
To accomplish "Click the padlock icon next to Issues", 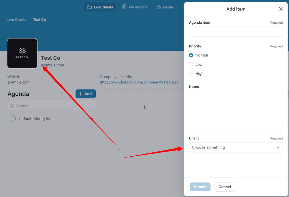I will [x=159, y=7].
